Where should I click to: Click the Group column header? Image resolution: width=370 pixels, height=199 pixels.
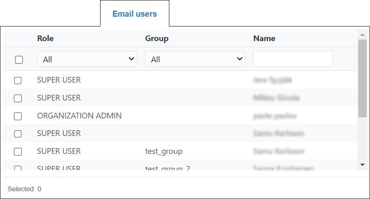(157, 39)
